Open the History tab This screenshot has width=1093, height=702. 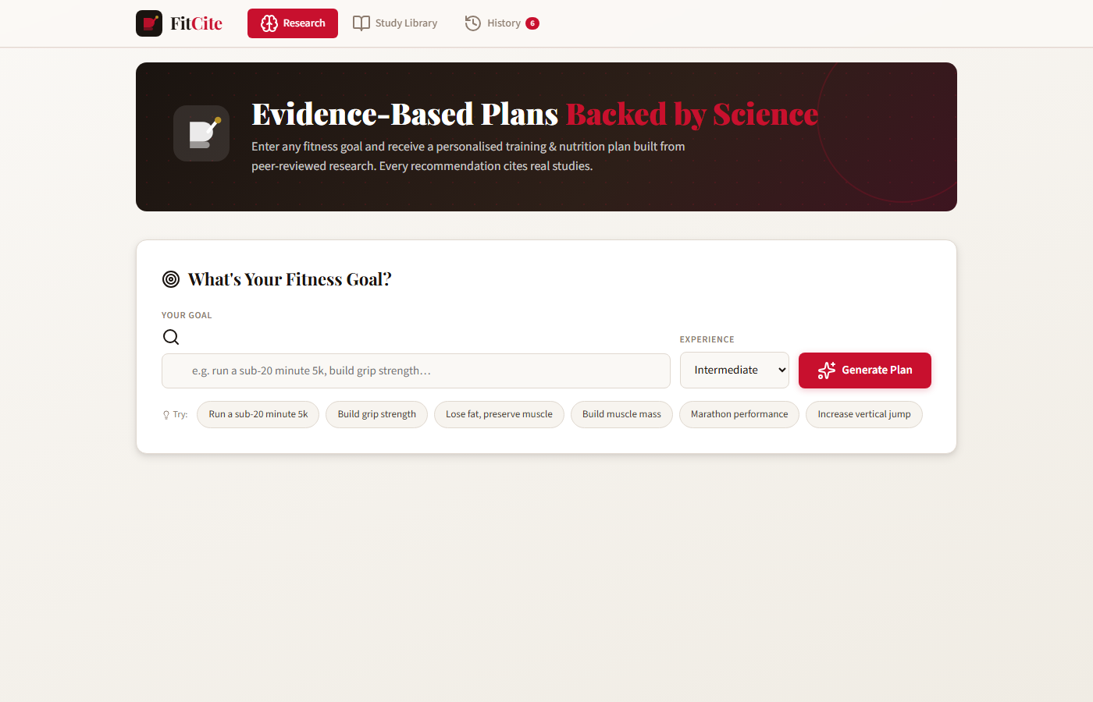pyautogui.click(x=503, y=23)
